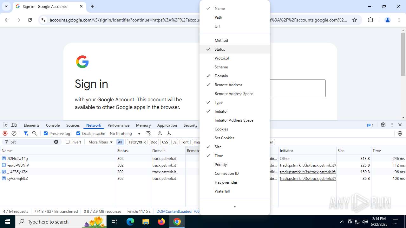Open the Windows Start menu
The height and width of the screenshot is (228, 406).
[7, 222]
